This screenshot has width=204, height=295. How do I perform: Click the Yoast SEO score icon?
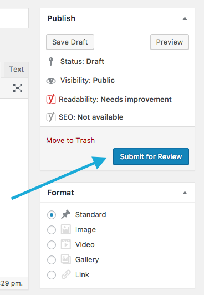pyautogui.click(x=51, y=117)
